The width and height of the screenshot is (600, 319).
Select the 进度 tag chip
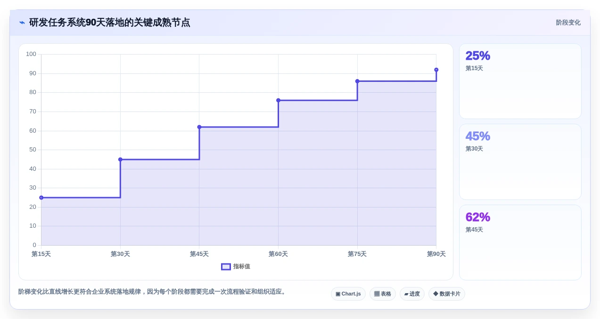click(412, 294)
